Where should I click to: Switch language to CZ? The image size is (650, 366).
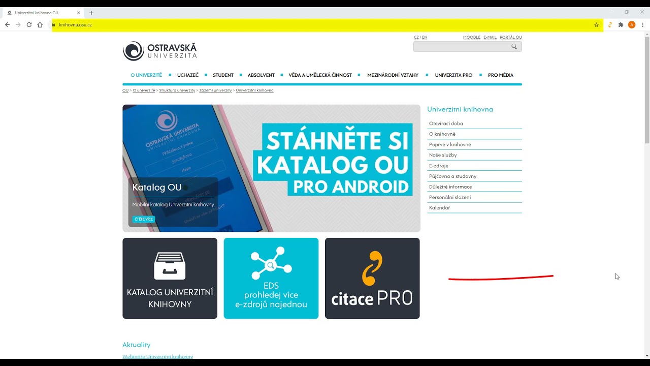[416, 37]
